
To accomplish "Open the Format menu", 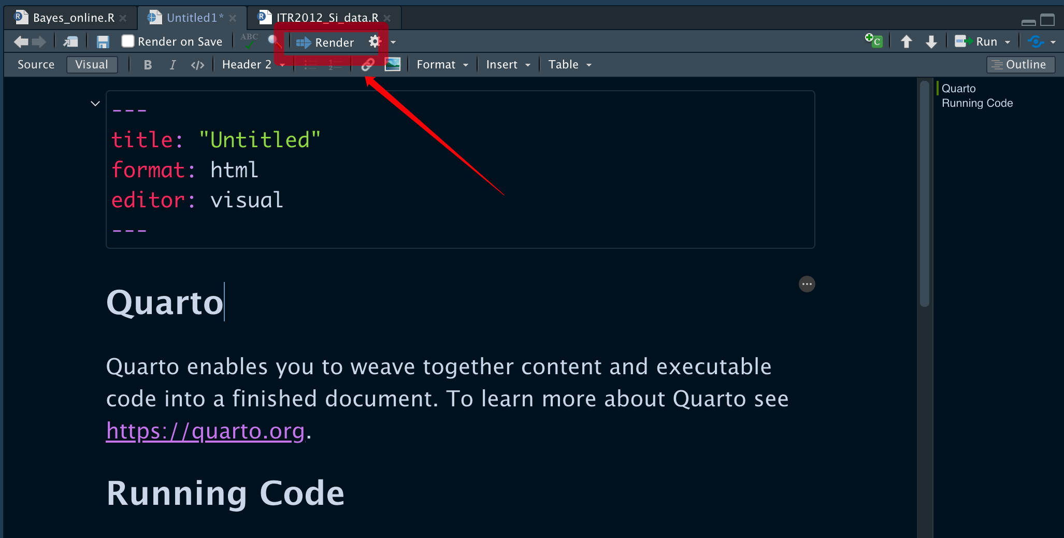I will [x=442, y=65].
